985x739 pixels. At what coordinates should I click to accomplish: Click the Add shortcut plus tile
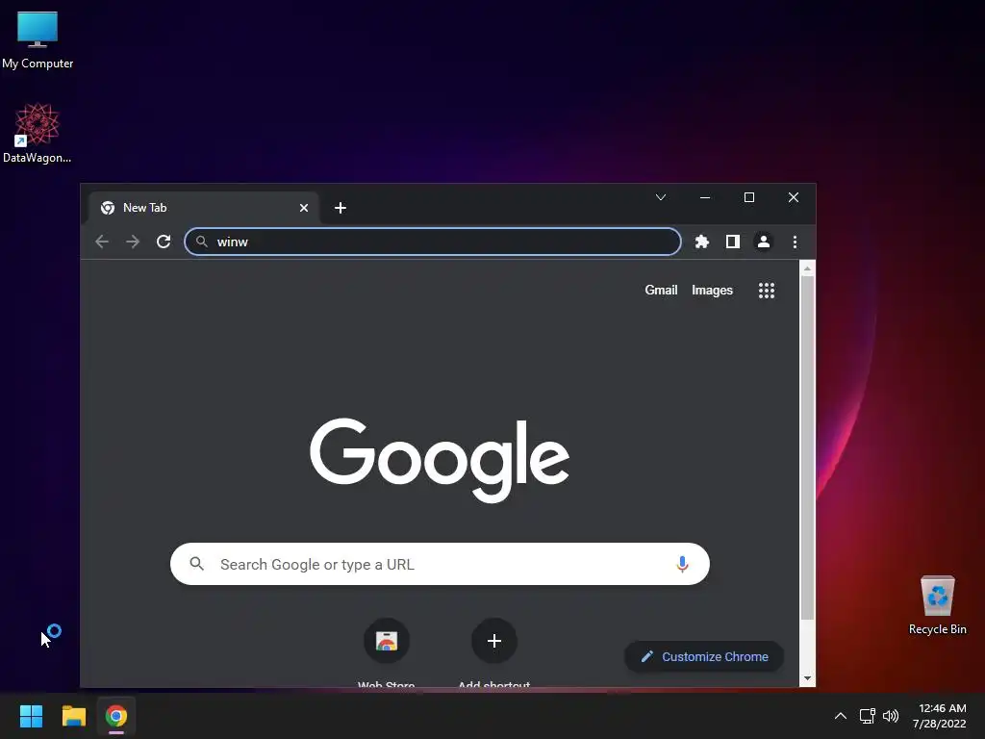pyautogui.click(x=494, y=641)
